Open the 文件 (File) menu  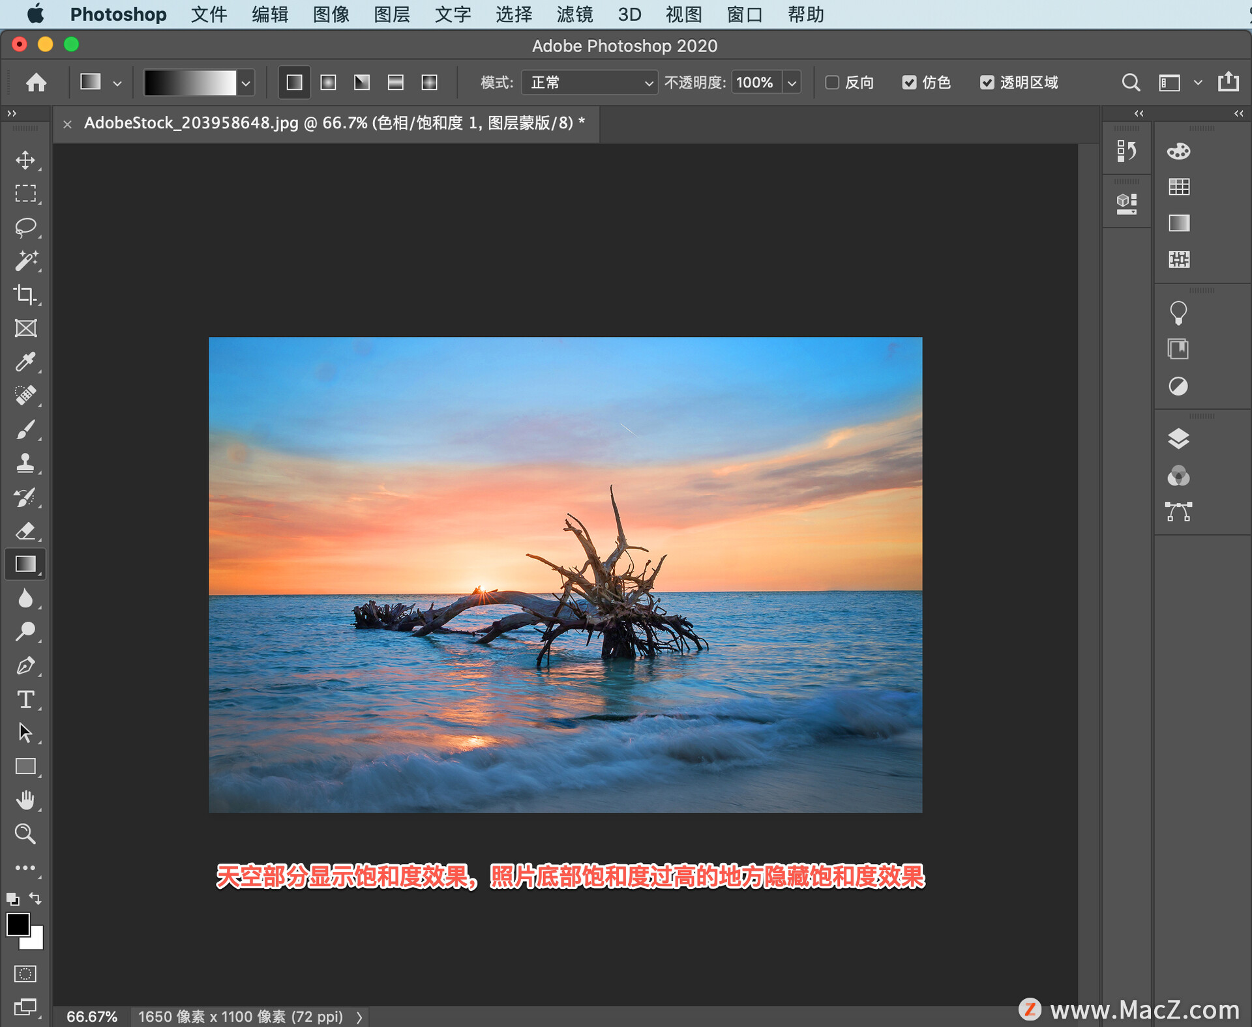pos(209,14)
